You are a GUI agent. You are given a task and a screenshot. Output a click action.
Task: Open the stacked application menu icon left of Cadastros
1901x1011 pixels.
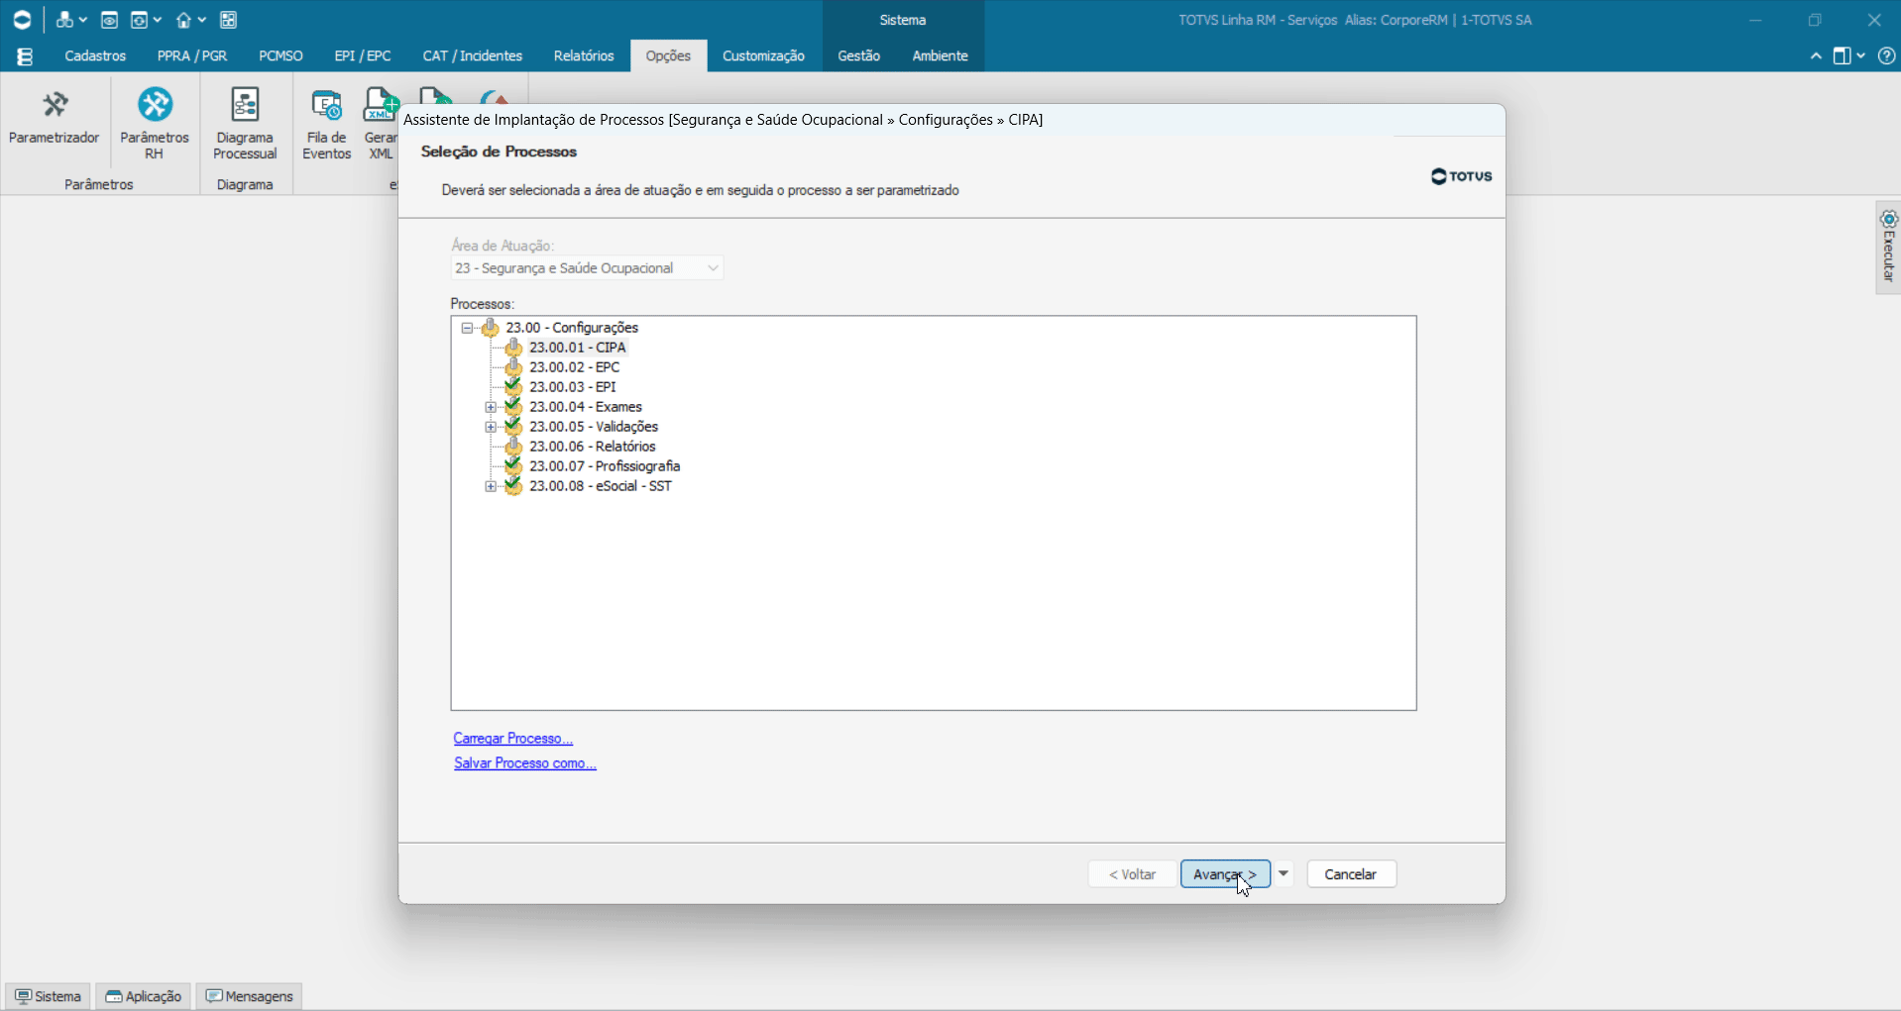[25, 56]
